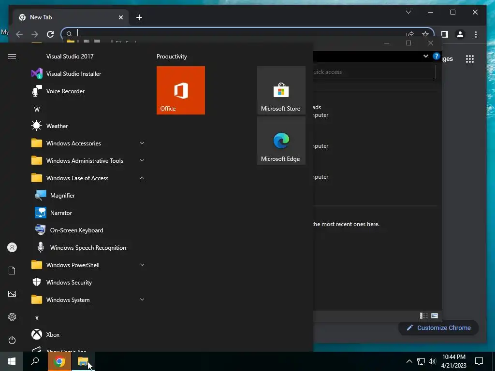Open Chrome three-dot menu

tap(476, 34)
